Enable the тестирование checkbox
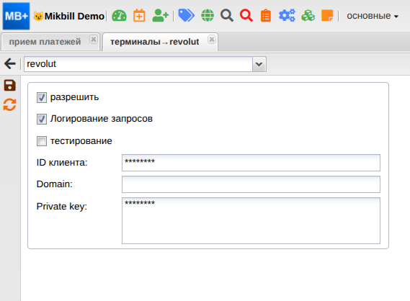This screenshot has width=410, height=301. click(x=42, y=141)
